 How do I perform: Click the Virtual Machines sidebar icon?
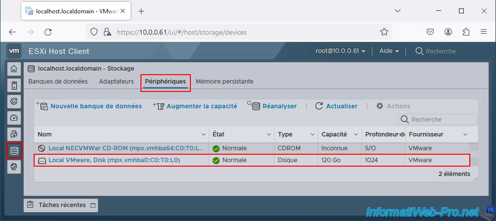pos(14,85)
